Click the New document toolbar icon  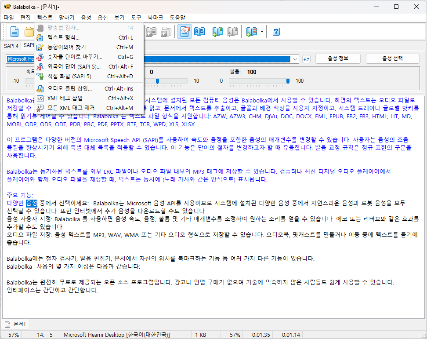coord(14,32)
